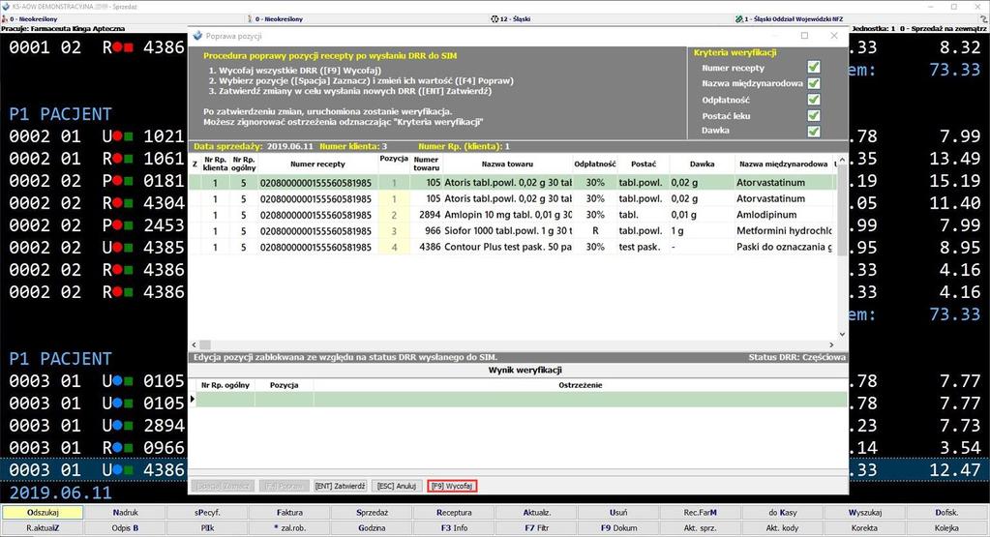Click the highlighted empty verification result row
This screenshot has height=537, width=990.
[x=521, y=399]
